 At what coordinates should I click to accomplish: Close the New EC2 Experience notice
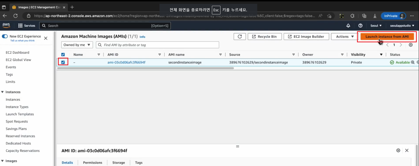[46, 38]
